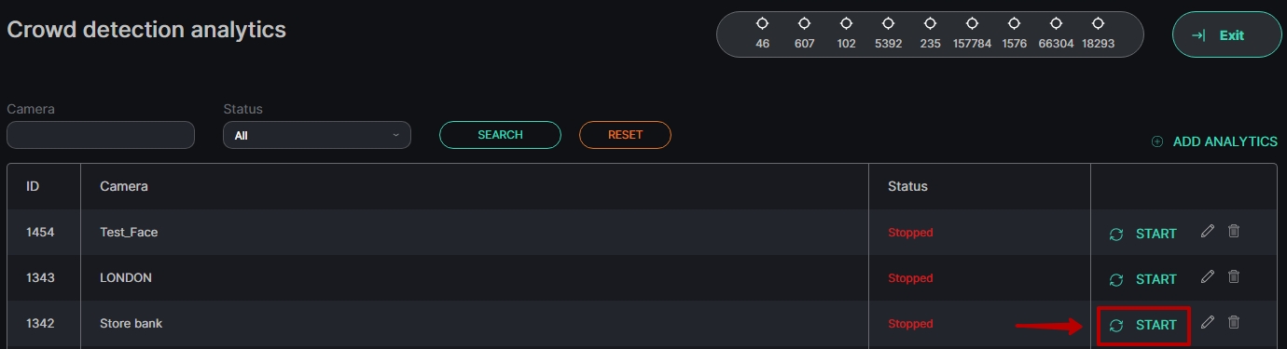The height and width of the screenshot is (349, 1287).
Task: Click the pencil icon for LONDON camera
Action: click(x=1208, y=276)
